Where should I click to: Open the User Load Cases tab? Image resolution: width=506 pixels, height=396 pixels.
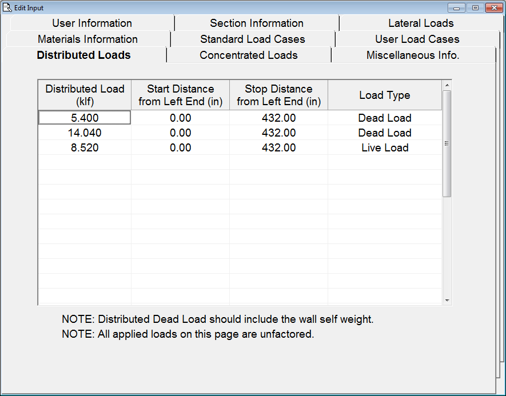tap(417, 39)
